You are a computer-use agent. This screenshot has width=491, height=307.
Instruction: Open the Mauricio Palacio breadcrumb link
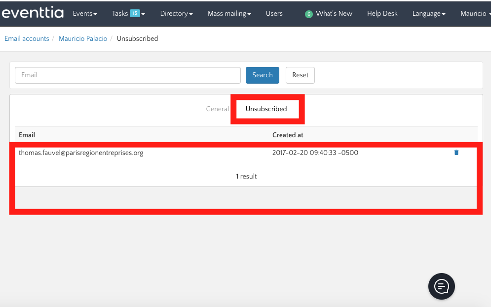pos(83,38)
